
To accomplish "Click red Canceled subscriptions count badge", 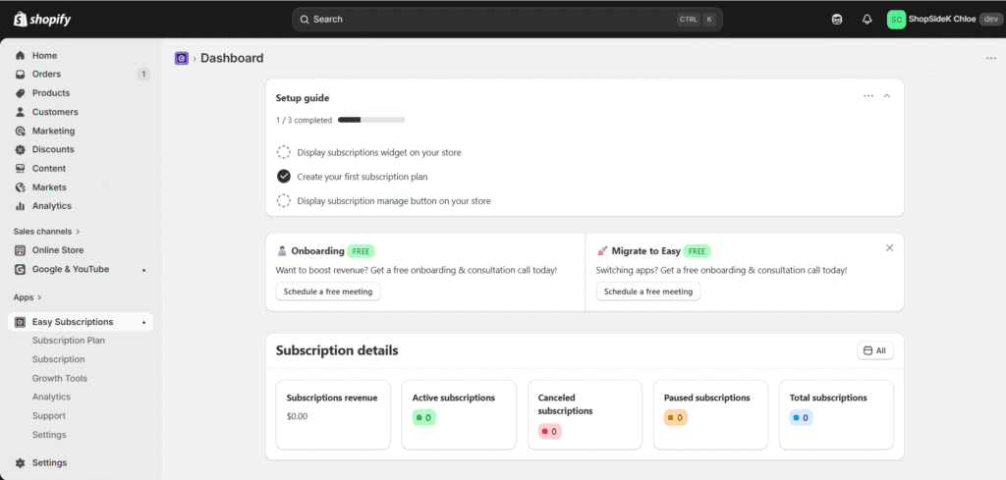I will [550, 431].
